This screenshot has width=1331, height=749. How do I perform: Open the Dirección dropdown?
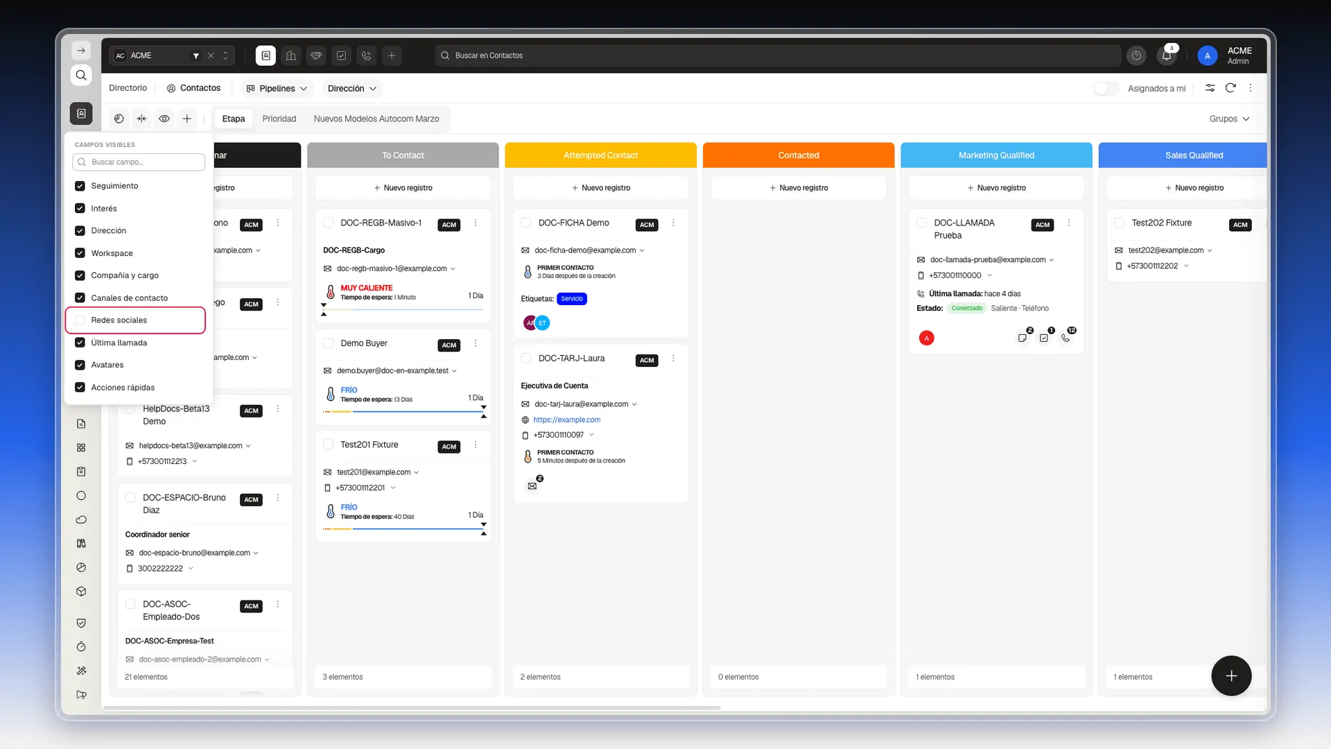click(x=352, y=88)
